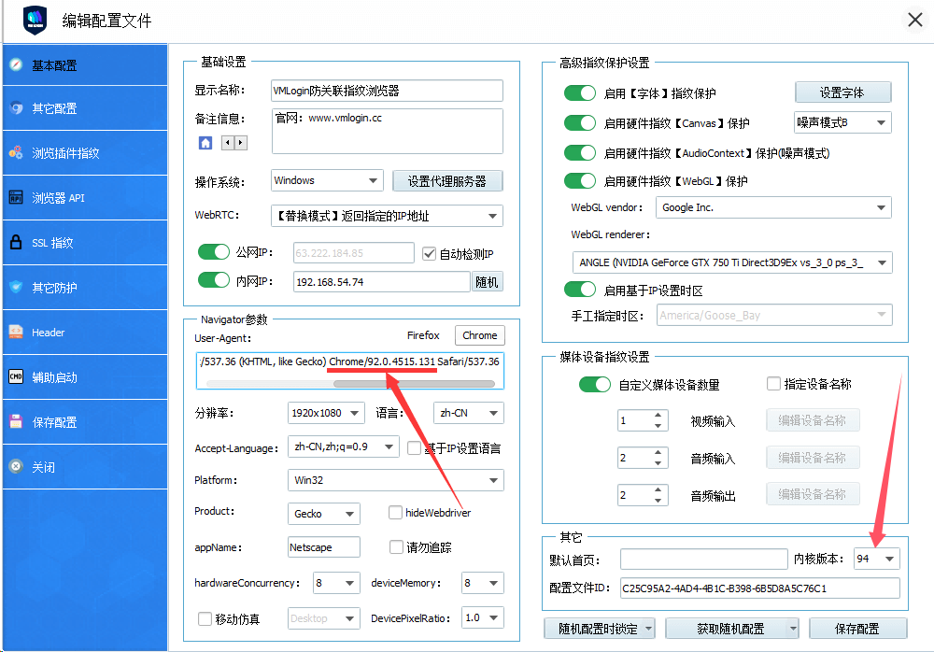Click the Firefox user-agent option
934x652 pixels.
click(423, 335)
